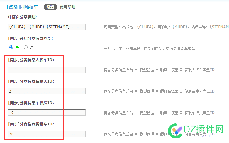
Task: Open the 设置 tab
Action: tap(50, 7)
